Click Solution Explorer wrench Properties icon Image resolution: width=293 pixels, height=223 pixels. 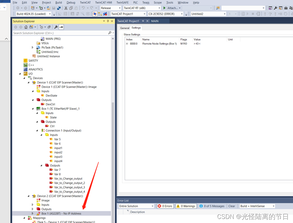click(x=56, y=27)
